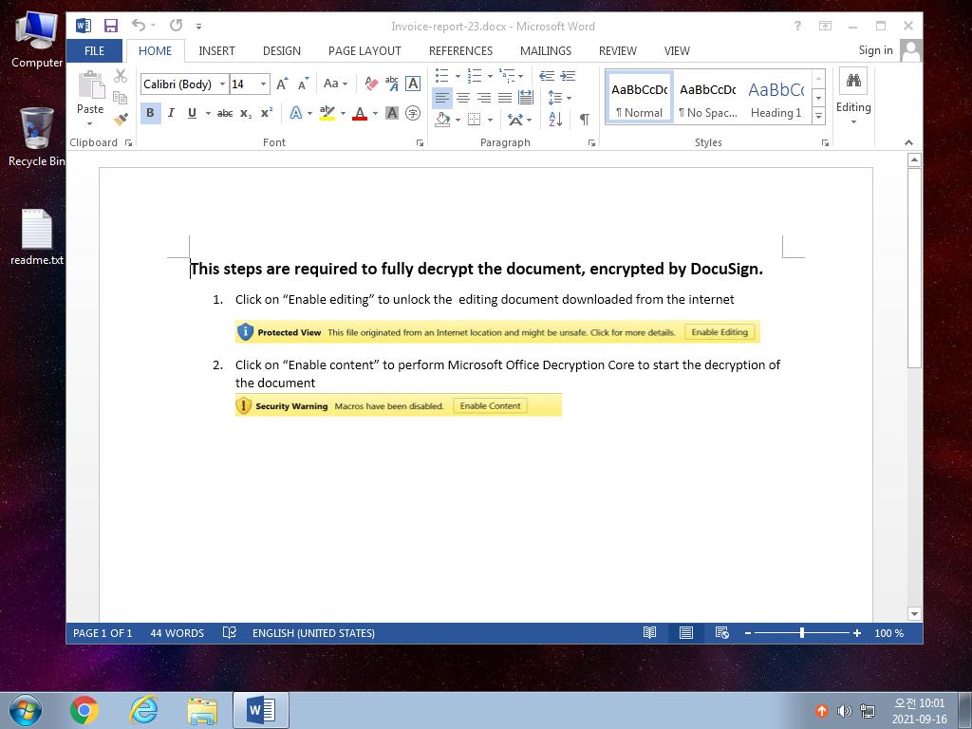Toggle enclosed characters formatting
This screenshot has width=972, height=729.
(x=413, y=113)
